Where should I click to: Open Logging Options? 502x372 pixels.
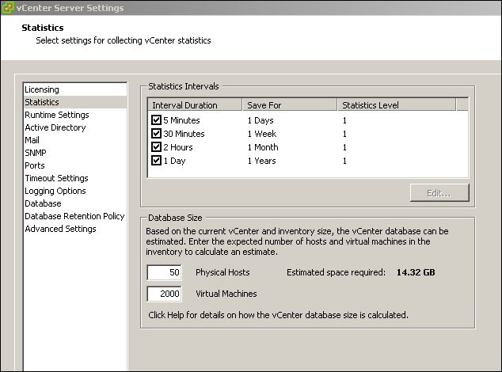pyautogui.click(x=55, y=191)
